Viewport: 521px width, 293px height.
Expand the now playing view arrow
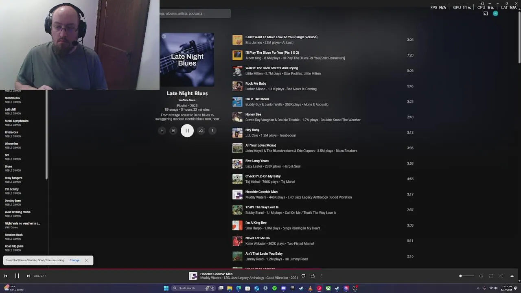pyautogui.click(x=512, y=276)
